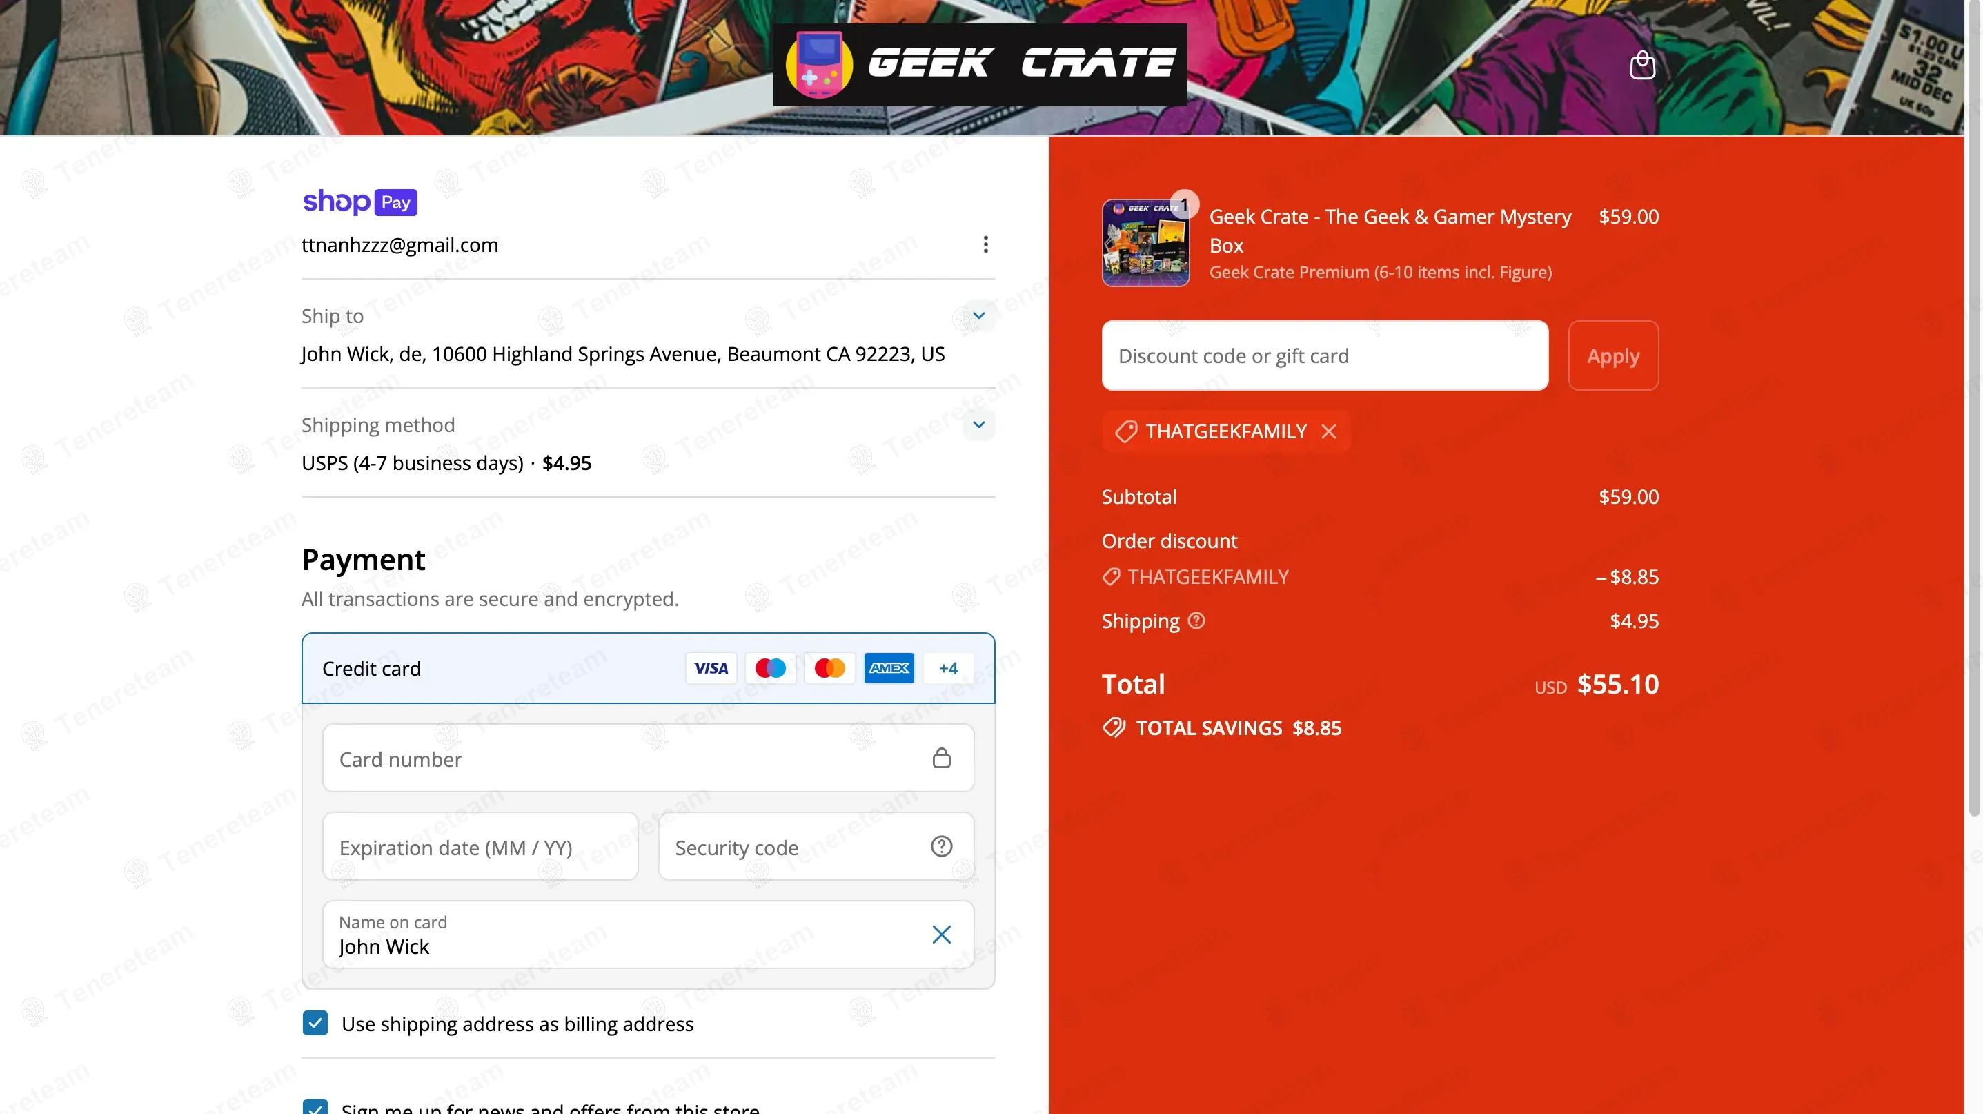Click the Discount code or gift card field
Viewport: 1983px width, 1114px height.
1324,355
